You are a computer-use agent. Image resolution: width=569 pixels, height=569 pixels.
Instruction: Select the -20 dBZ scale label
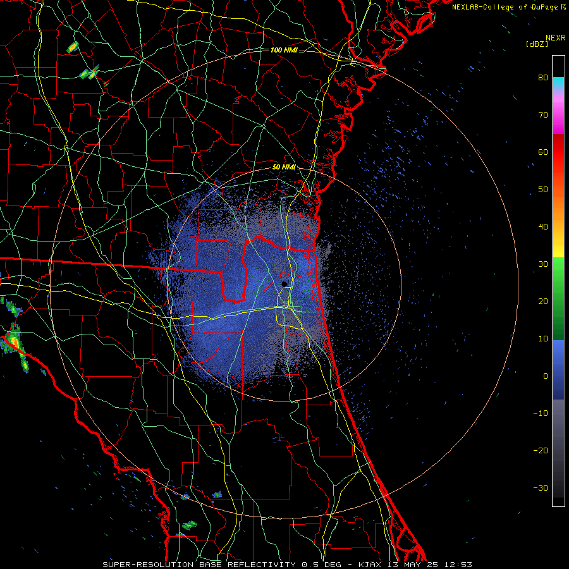pyautogui.click(x=541, y=450)
